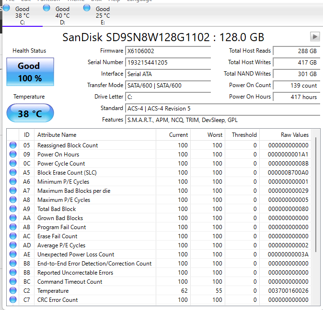Click Power On Count value 139 count
This screenshot has height=310, width=323.
(297, 86)
